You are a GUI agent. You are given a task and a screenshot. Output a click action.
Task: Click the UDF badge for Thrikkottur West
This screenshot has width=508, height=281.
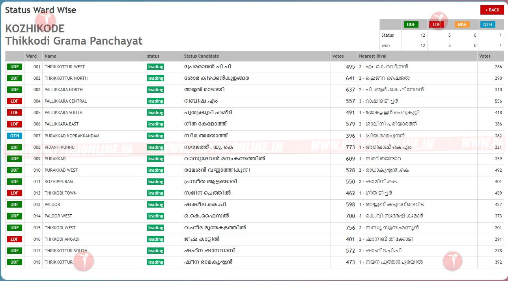coord(15,67)
